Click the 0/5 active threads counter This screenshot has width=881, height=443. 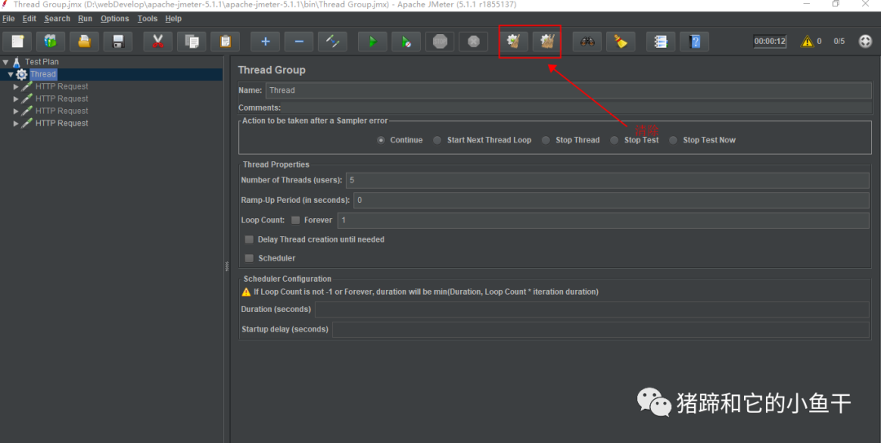click(839, 42)
